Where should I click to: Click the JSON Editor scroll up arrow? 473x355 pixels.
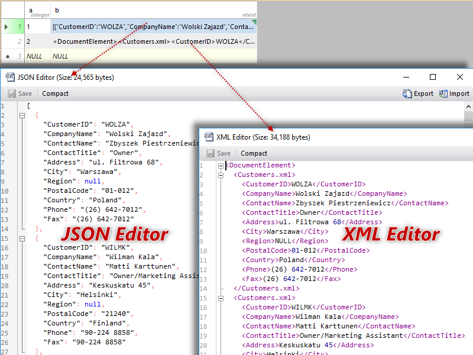pyautogui.click(x=468, y=106)
